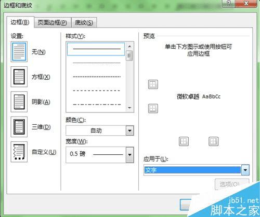Toggle the left border button in preview
The height and width of the screenshot is (217, 260).
click(184, 141)
